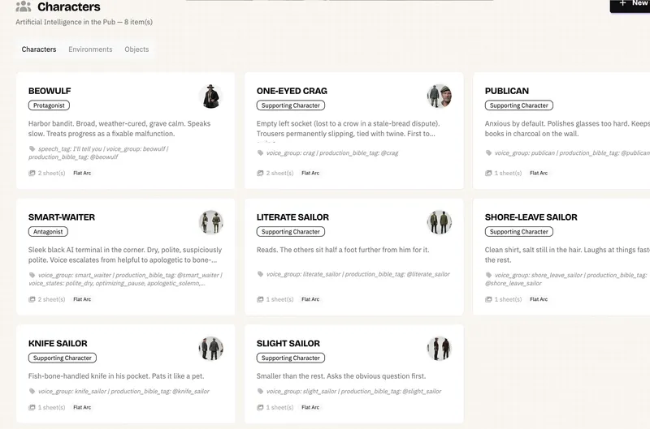Click the tag icon on Publican card

[x=489, y=152]
